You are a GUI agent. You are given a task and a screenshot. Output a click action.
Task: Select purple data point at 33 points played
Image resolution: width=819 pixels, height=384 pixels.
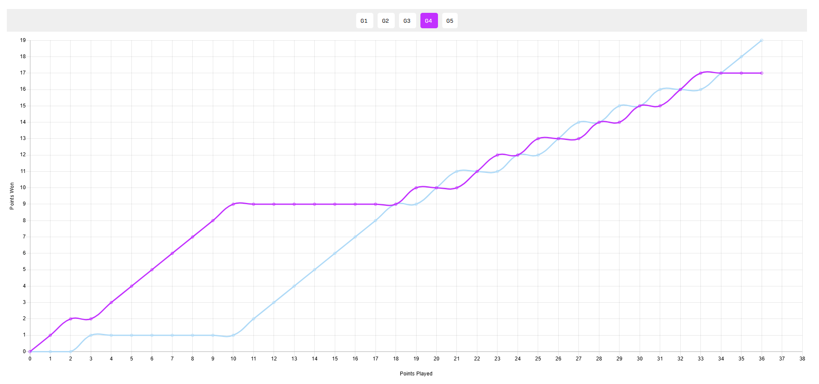(701, 73)
